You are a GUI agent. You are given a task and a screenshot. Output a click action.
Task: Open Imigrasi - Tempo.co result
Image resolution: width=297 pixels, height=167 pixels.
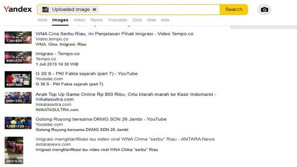(58, 54)
